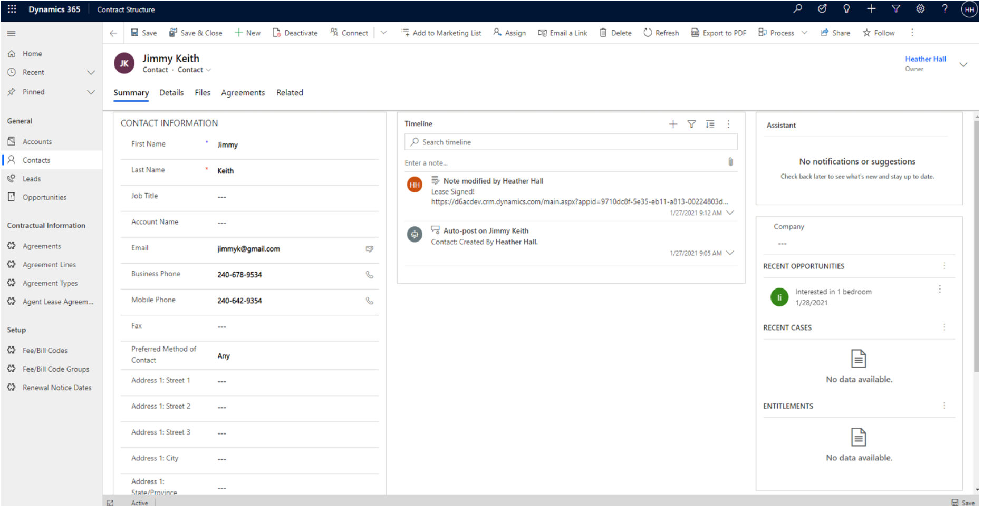Click the phone icon next to Business Phone

(x=369, y=275)
